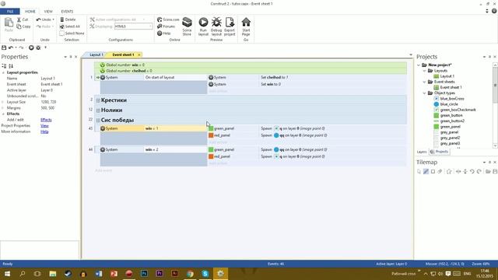Select Tilemap eraser tool icon
This screenshot has width=498, height=280.
tap(440, 171)
